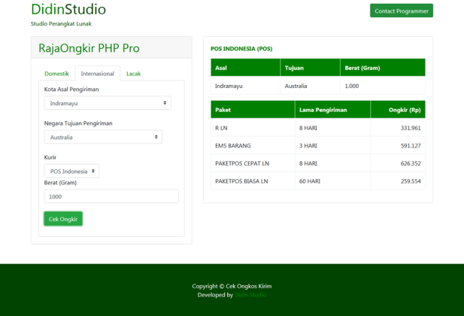The image size is (464, 316).
Task: Select the EMS BARANG package row
Action: tap(317, 146)
